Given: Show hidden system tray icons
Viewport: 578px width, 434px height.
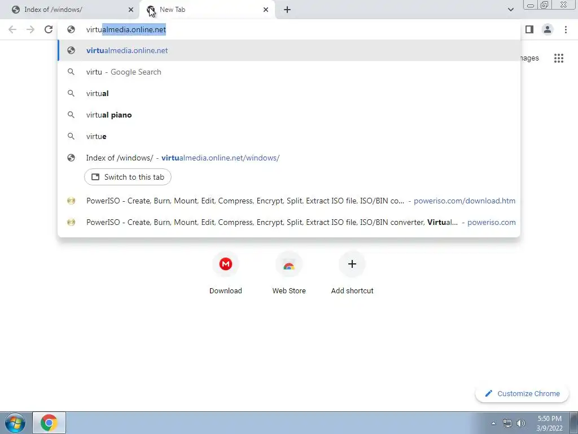Looking at the screenshot, I should point(493,423).
